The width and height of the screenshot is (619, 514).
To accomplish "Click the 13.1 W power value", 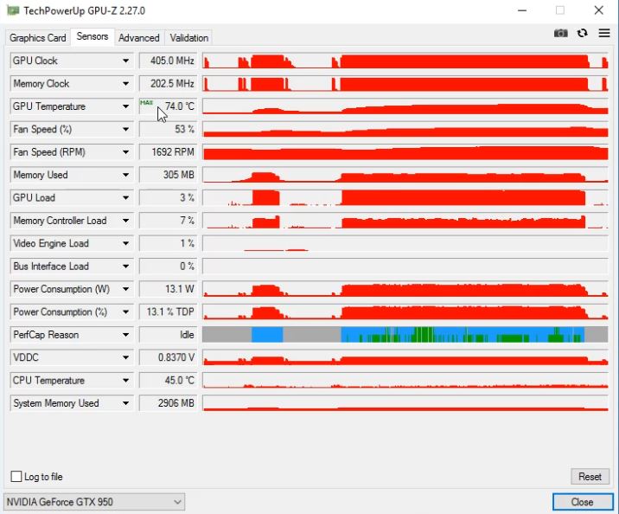I will 168,289.
